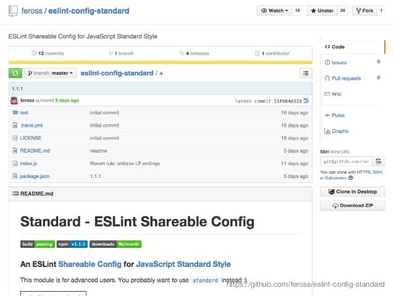
Task: Open the 4 releases tab
Action: point(194,53)
